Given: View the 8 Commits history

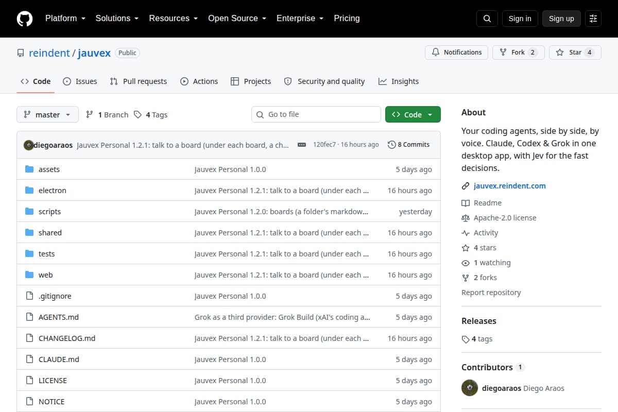Looking at the screenshot, I should (408, 145).
